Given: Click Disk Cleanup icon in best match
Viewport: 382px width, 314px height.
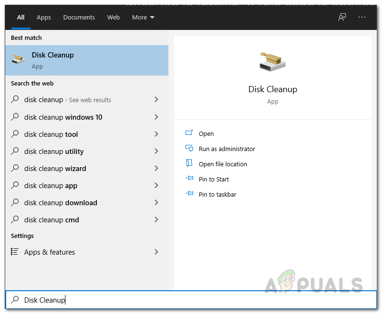Looking at the screenshot, I should 19,59.
